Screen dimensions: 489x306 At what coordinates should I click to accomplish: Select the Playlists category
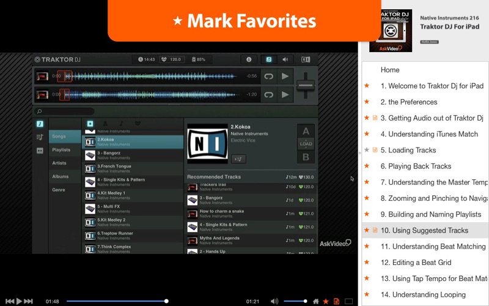point(65,150)
